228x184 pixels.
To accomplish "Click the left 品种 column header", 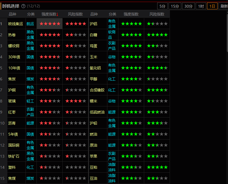I will pyautogui.click(x=12, y=14).
